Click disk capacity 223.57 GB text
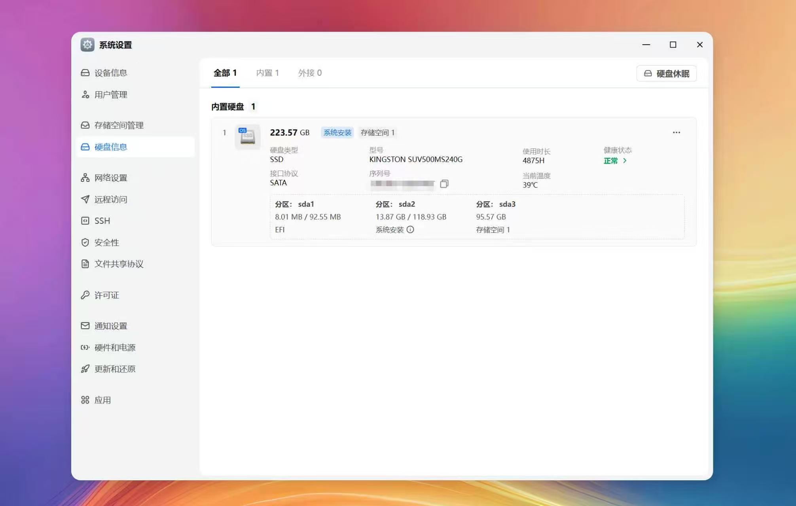 pyautogui.click(x=290, y=133)
